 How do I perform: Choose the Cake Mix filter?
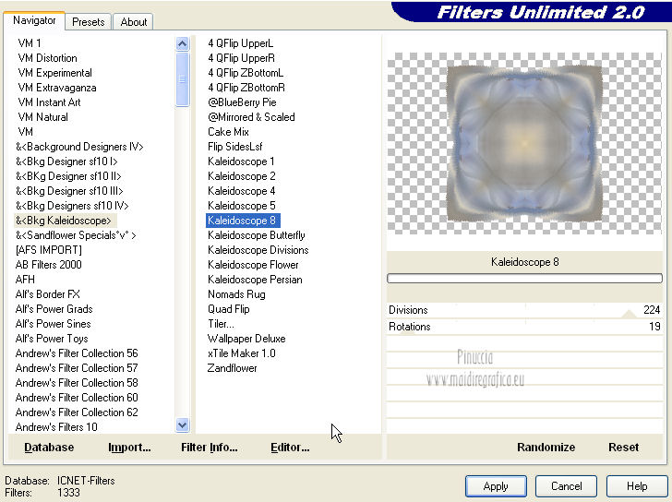(x=228, y=132)
